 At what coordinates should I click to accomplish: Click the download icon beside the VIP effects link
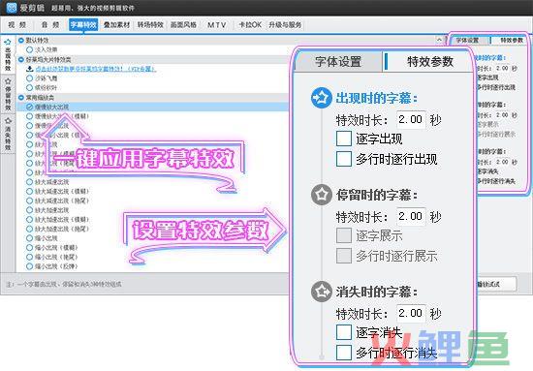30,69
